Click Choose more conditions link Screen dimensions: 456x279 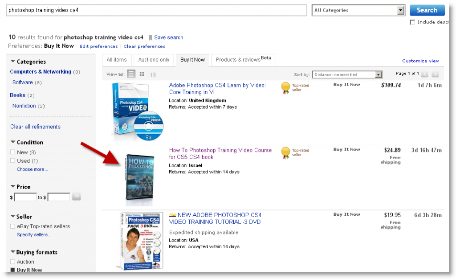[32, 169]
